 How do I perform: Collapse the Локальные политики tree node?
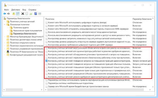coord(5,24)
